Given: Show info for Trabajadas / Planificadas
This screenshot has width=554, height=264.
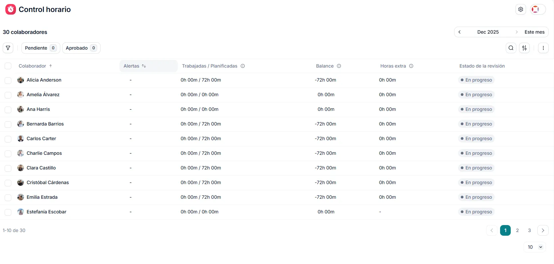Looking at the screenshot, I should click(x=243, y=66).
